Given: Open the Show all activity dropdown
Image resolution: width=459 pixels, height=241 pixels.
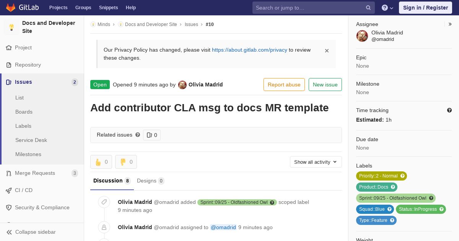Looking at the screenshot, I should click(x=316, y=162).
